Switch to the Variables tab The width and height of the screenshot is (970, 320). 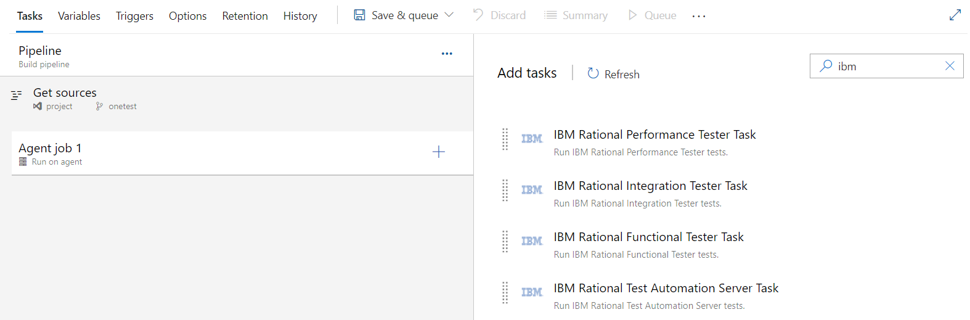(79, 16)
